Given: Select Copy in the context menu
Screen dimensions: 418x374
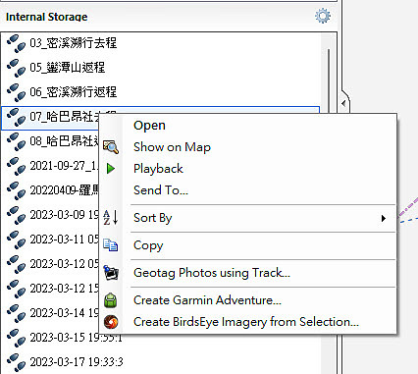Looking at the screenshot, I should click(148, 245).
